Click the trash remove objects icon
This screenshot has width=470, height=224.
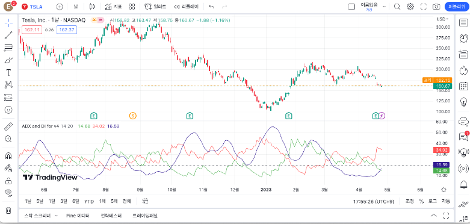tap(8, 210)
